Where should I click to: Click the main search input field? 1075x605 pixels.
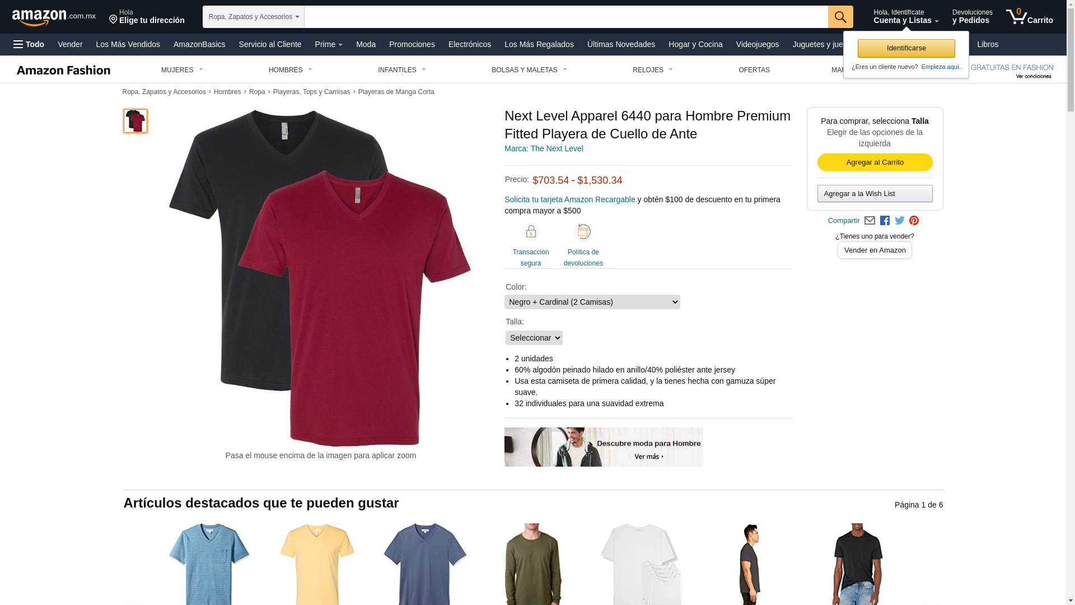[x=566, y=17]
